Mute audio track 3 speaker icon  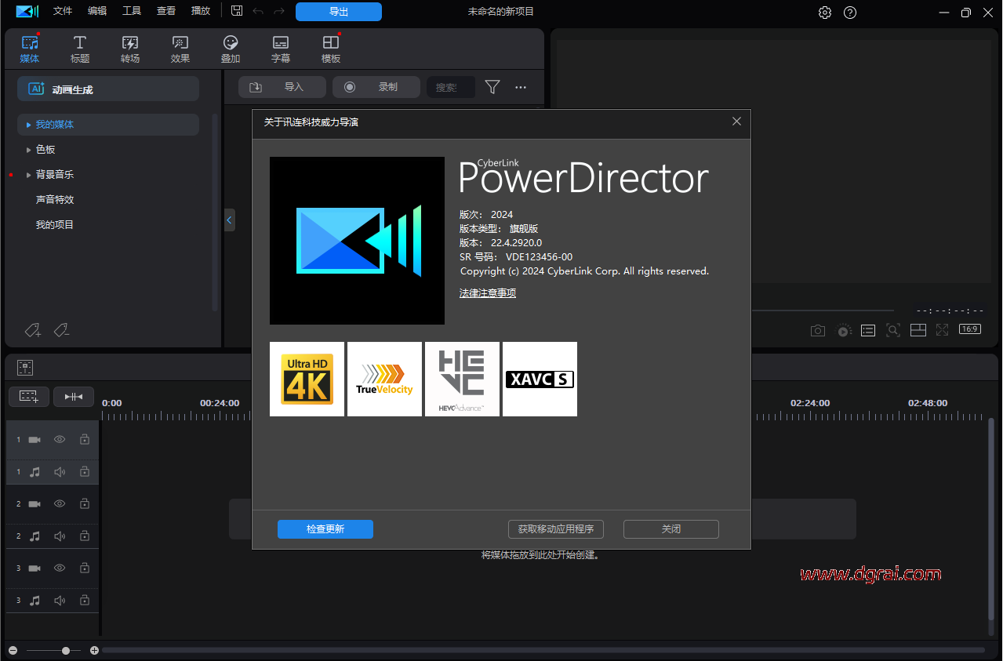(60, 601)
